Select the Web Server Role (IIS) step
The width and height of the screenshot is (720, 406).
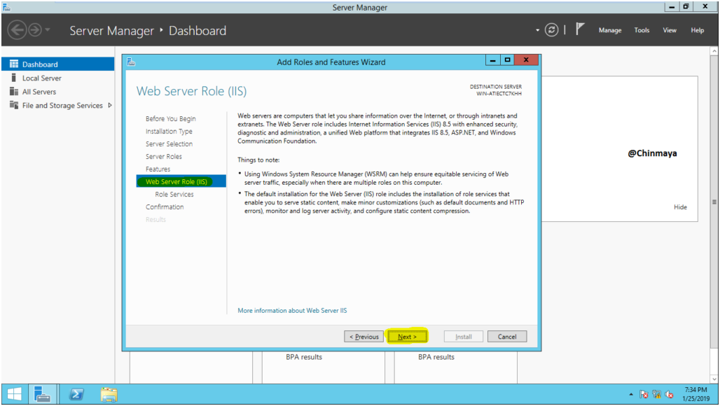[x=181, y=182]
